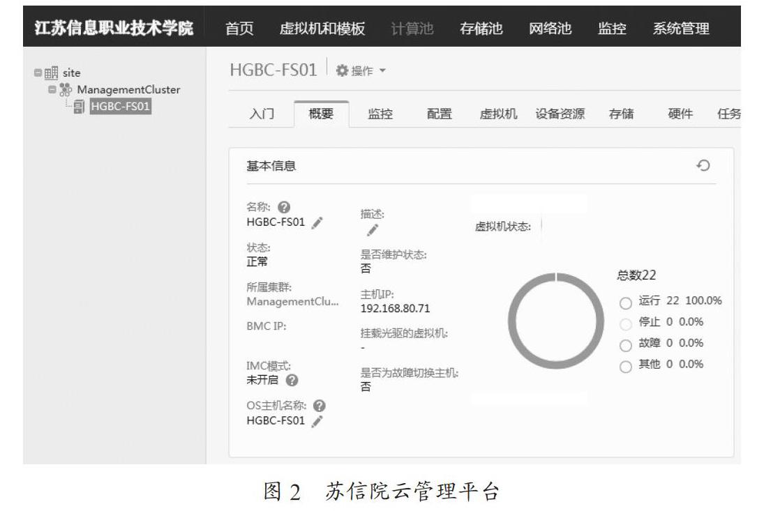The width and height of the screenshot is (757, 511).
Task: Toggle the 故障 legend marker
Action: 626,346
